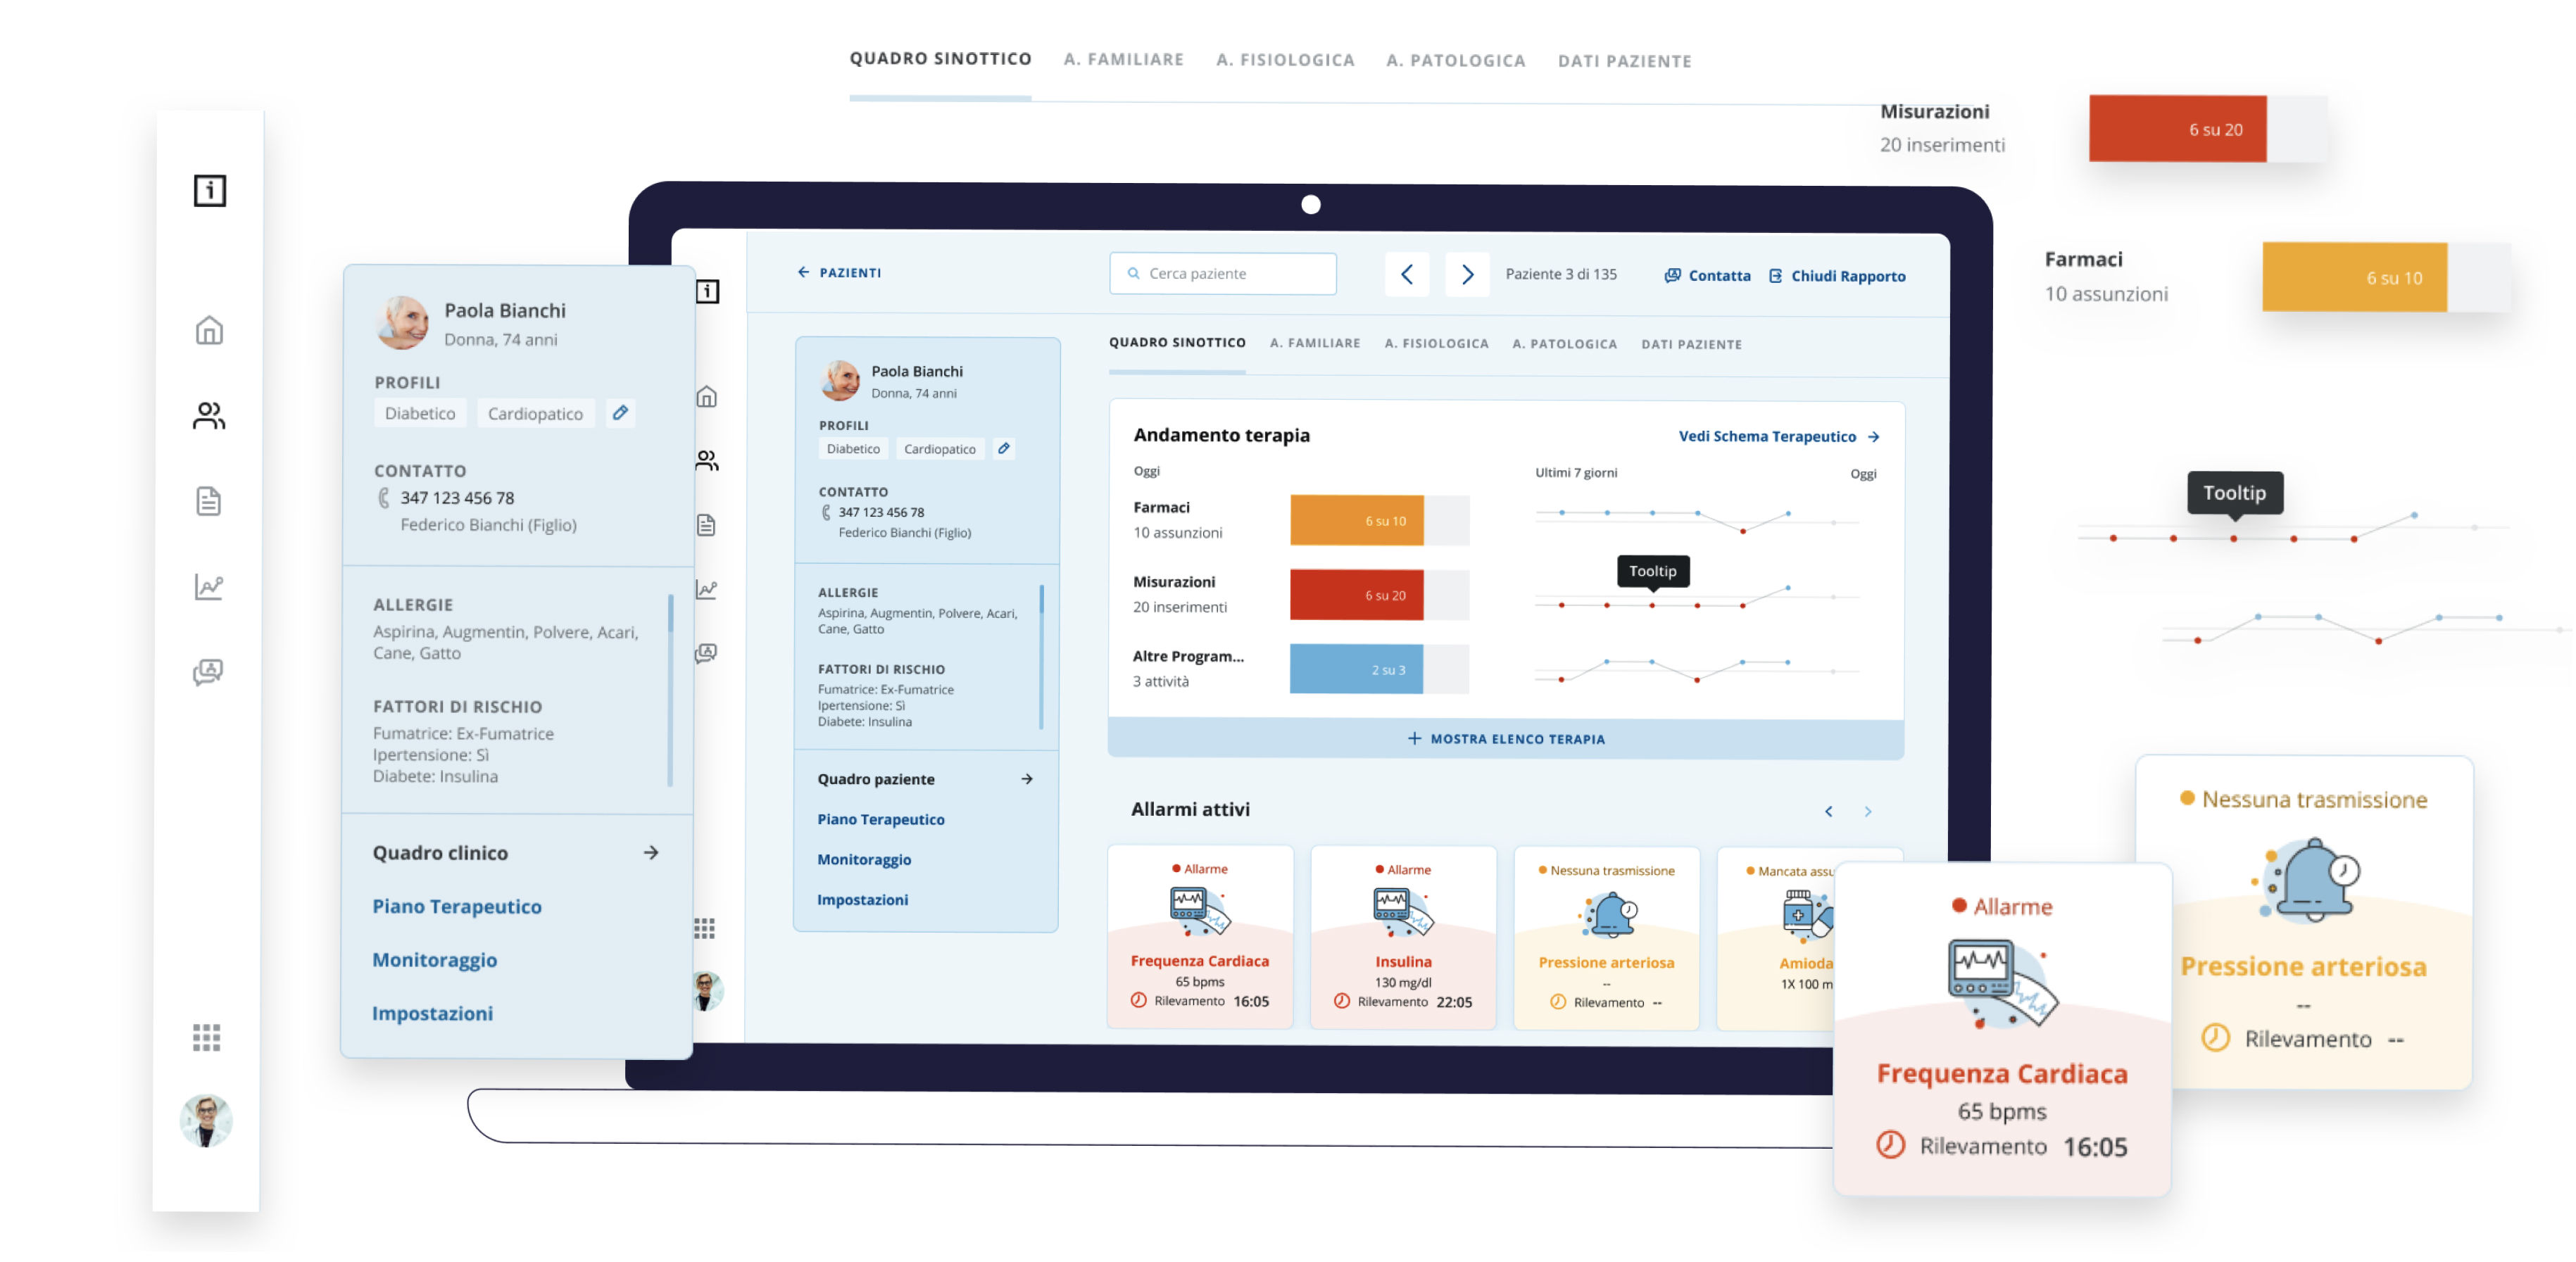Image resolution: width=2576 pixels, height=1262 pixels.
Task: Click phone icon in enlarged contact section
Action: pyautogui.click(x=383, y=497)
